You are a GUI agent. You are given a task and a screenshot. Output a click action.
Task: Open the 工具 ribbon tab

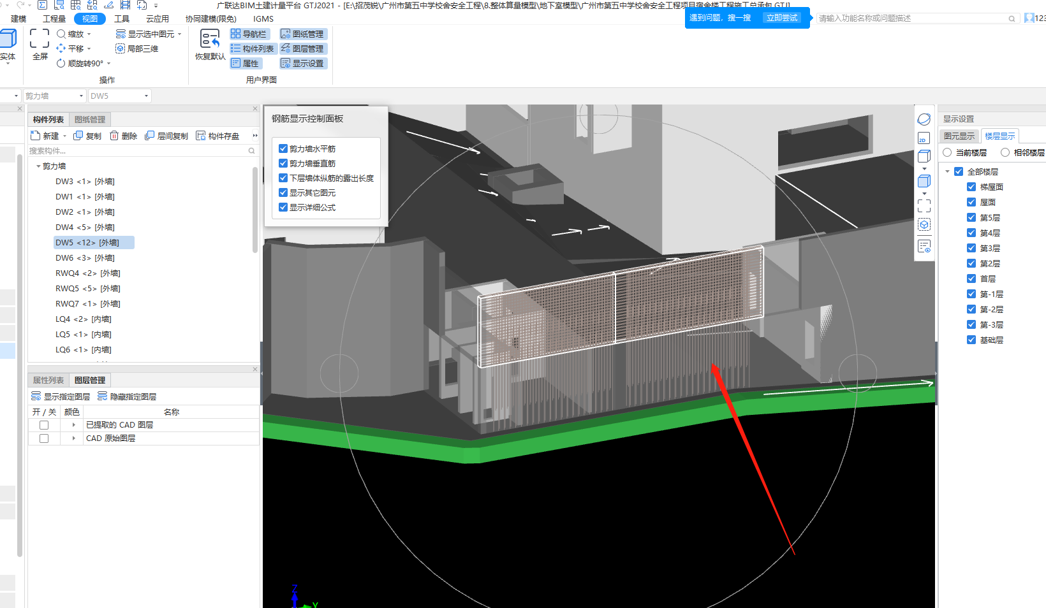pyautogui.click(x=122, y=19)
